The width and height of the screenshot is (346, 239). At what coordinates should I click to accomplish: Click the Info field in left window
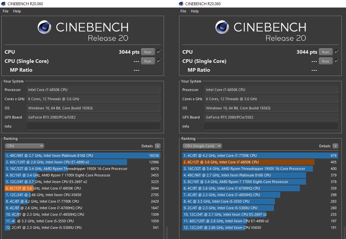[x=93, y=126]
